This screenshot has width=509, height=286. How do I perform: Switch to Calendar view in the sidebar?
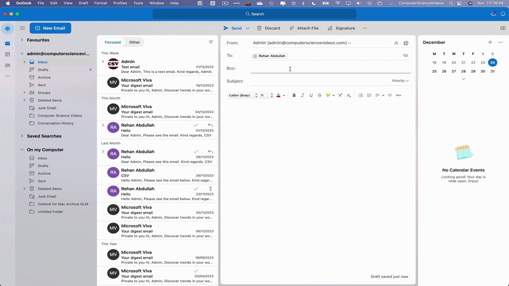coord(8,54)
